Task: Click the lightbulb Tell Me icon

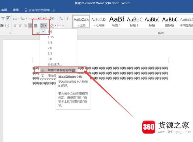Action: tap(26, 10)
